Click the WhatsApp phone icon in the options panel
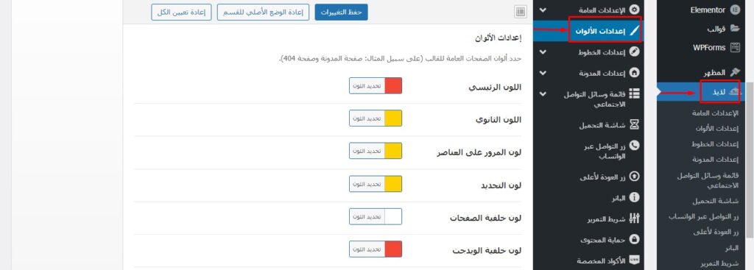This screenshot has height=270, width=754. pyautogui.click(x=634, y=145)
